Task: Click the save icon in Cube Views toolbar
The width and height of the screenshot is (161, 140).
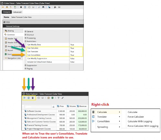Action: [33, 7]
